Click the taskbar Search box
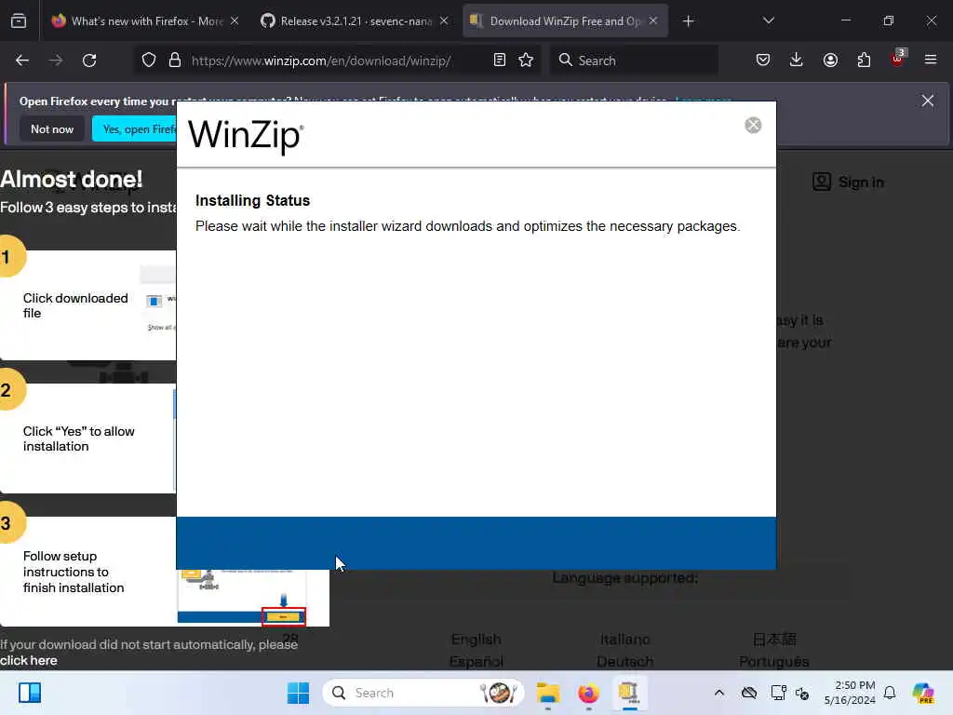 423,693
